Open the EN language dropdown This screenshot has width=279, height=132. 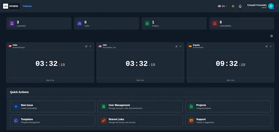223,6
